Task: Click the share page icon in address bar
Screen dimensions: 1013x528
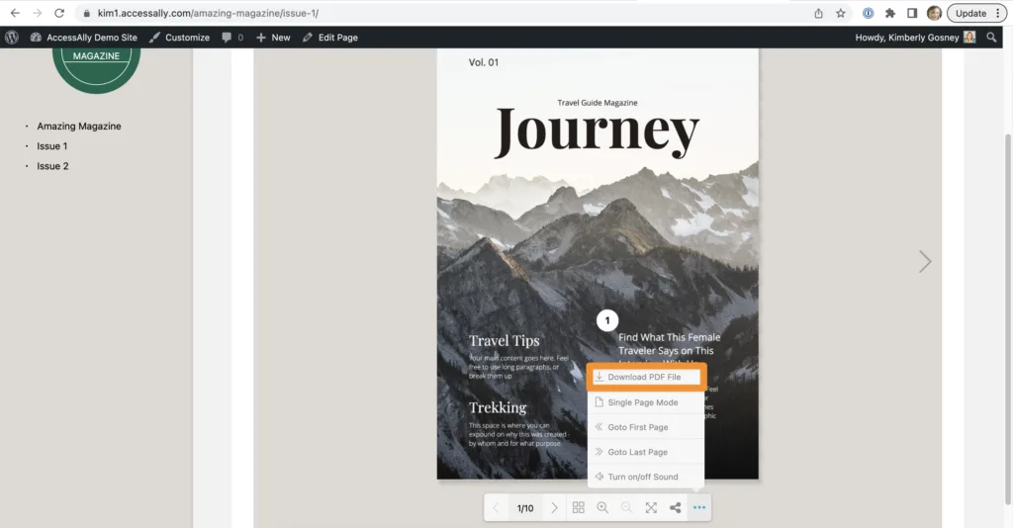Action: pos(818,13)
